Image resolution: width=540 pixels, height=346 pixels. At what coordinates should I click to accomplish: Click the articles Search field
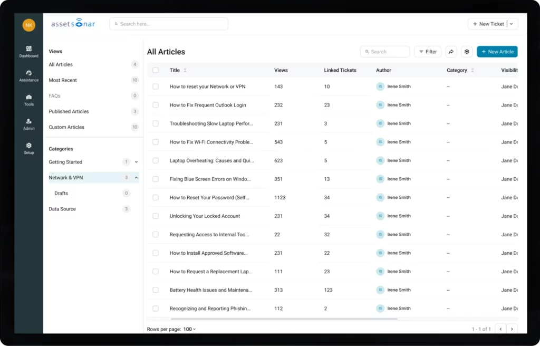click(x=385, y=52)
